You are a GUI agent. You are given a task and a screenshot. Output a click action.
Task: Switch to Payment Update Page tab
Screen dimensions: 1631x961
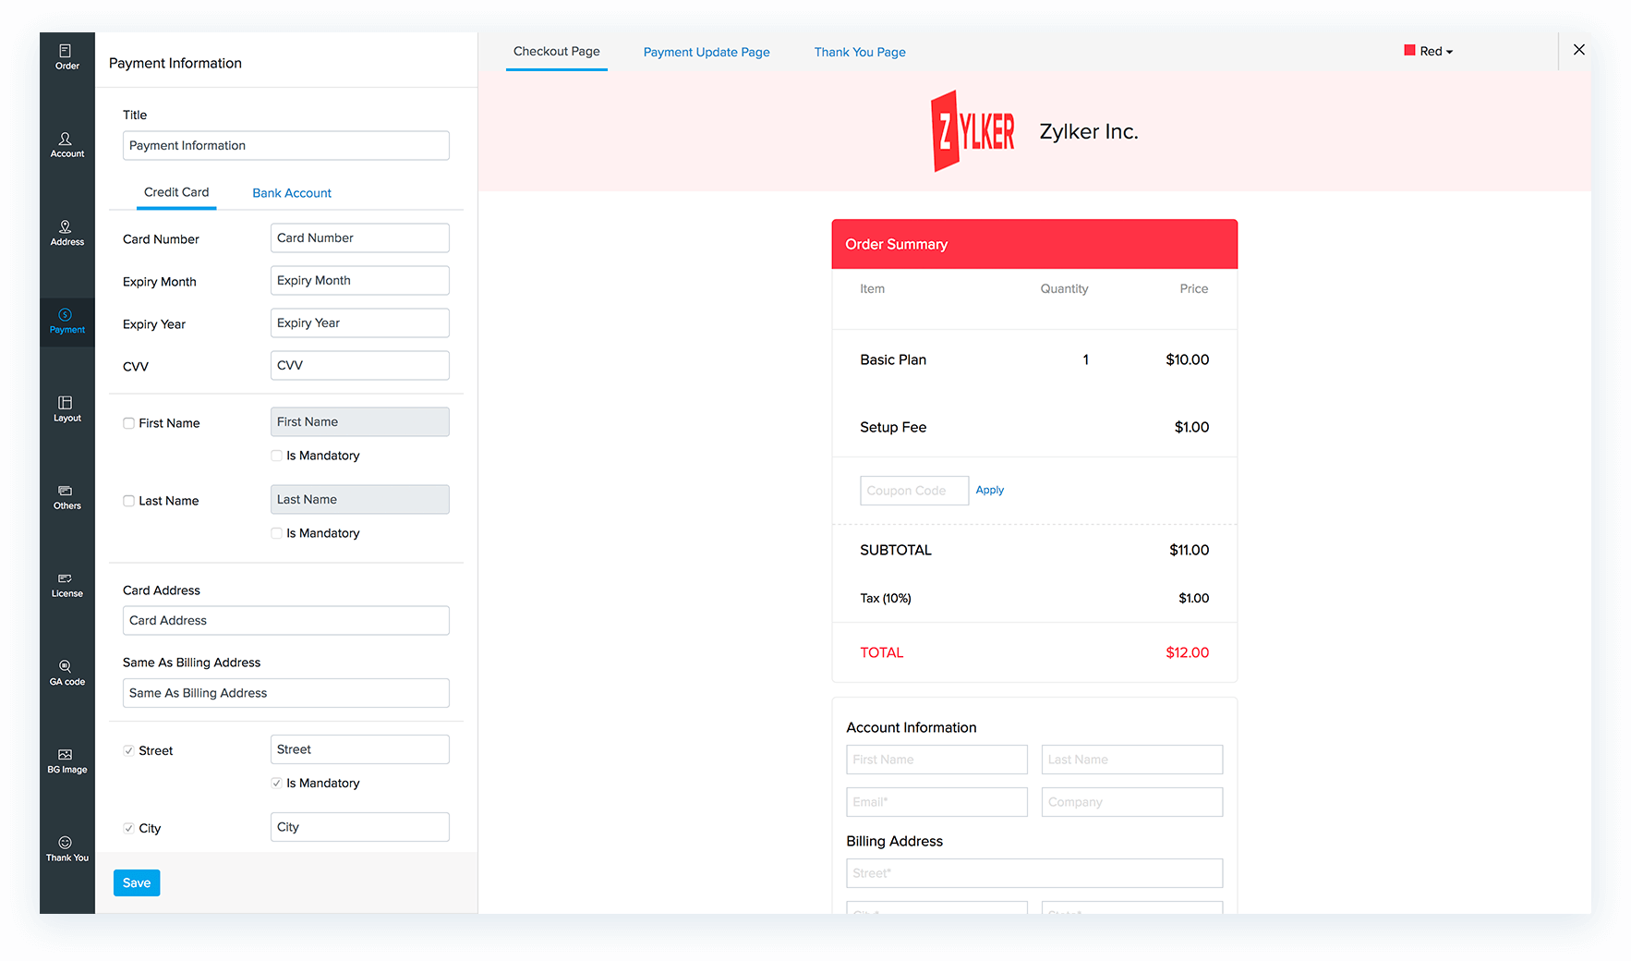pyautogui.click(x=707, y=53)
